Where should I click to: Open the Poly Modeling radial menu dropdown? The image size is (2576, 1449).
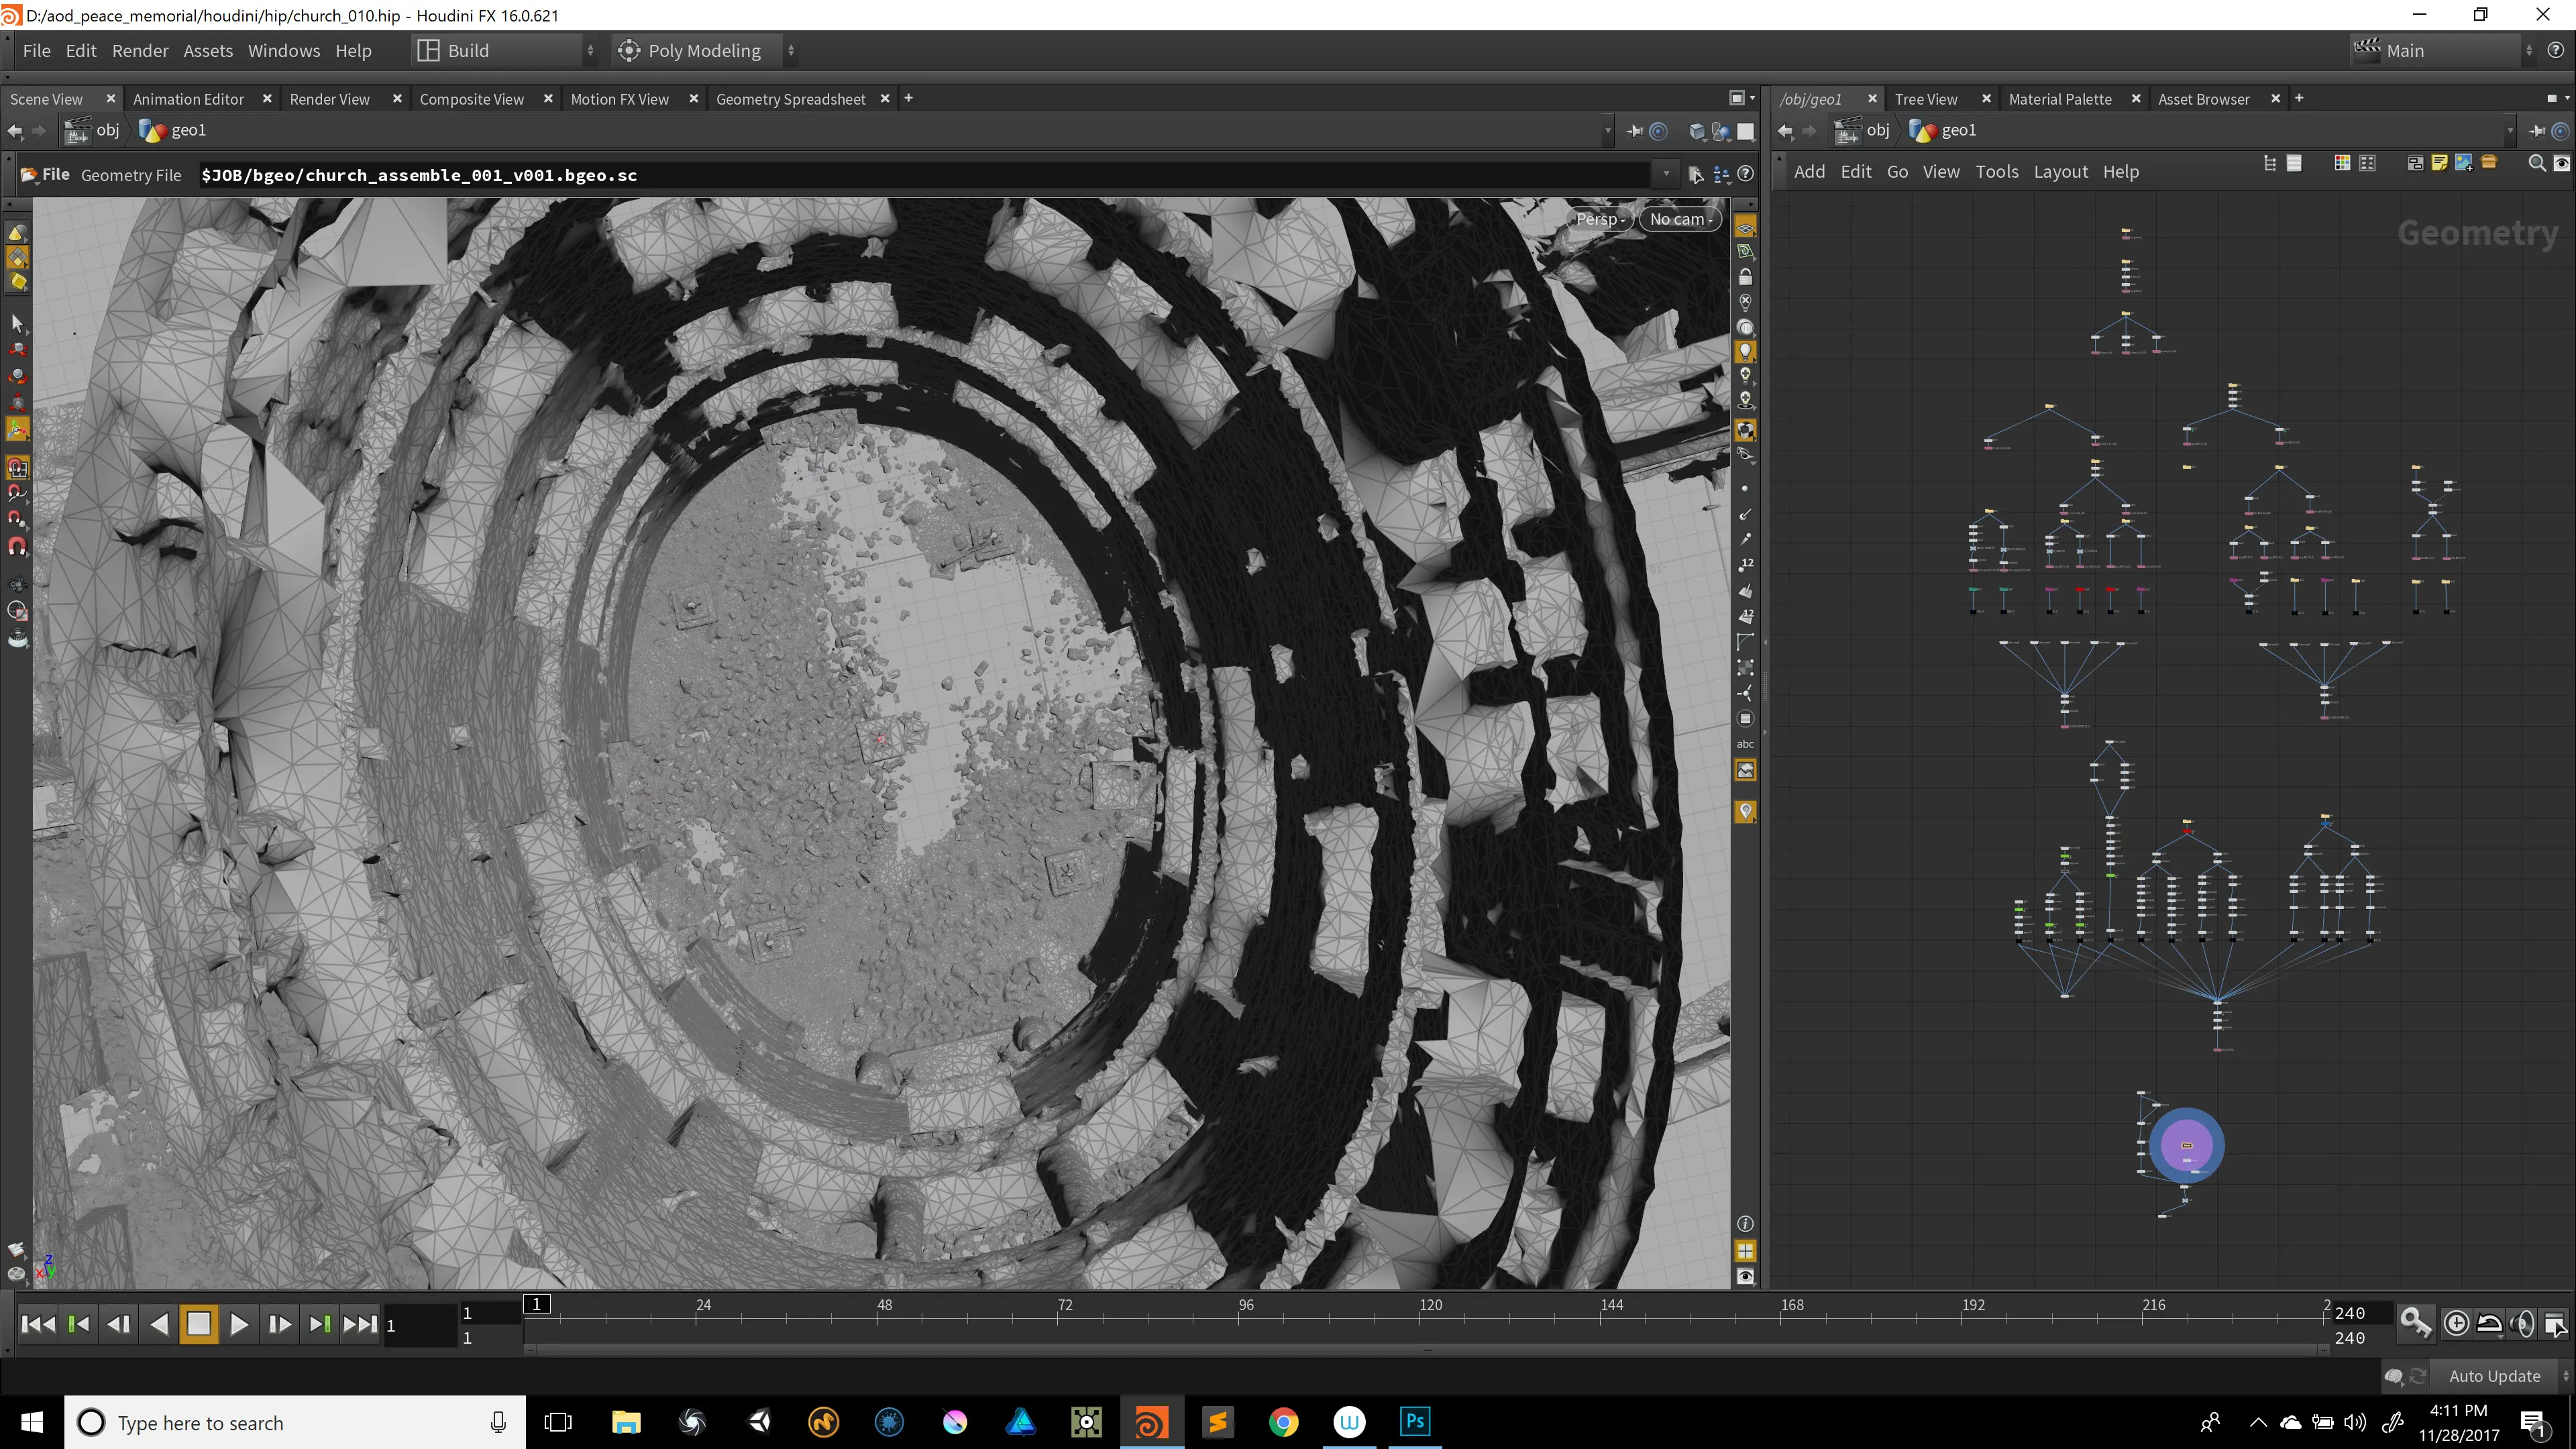[x=706, y=51]
